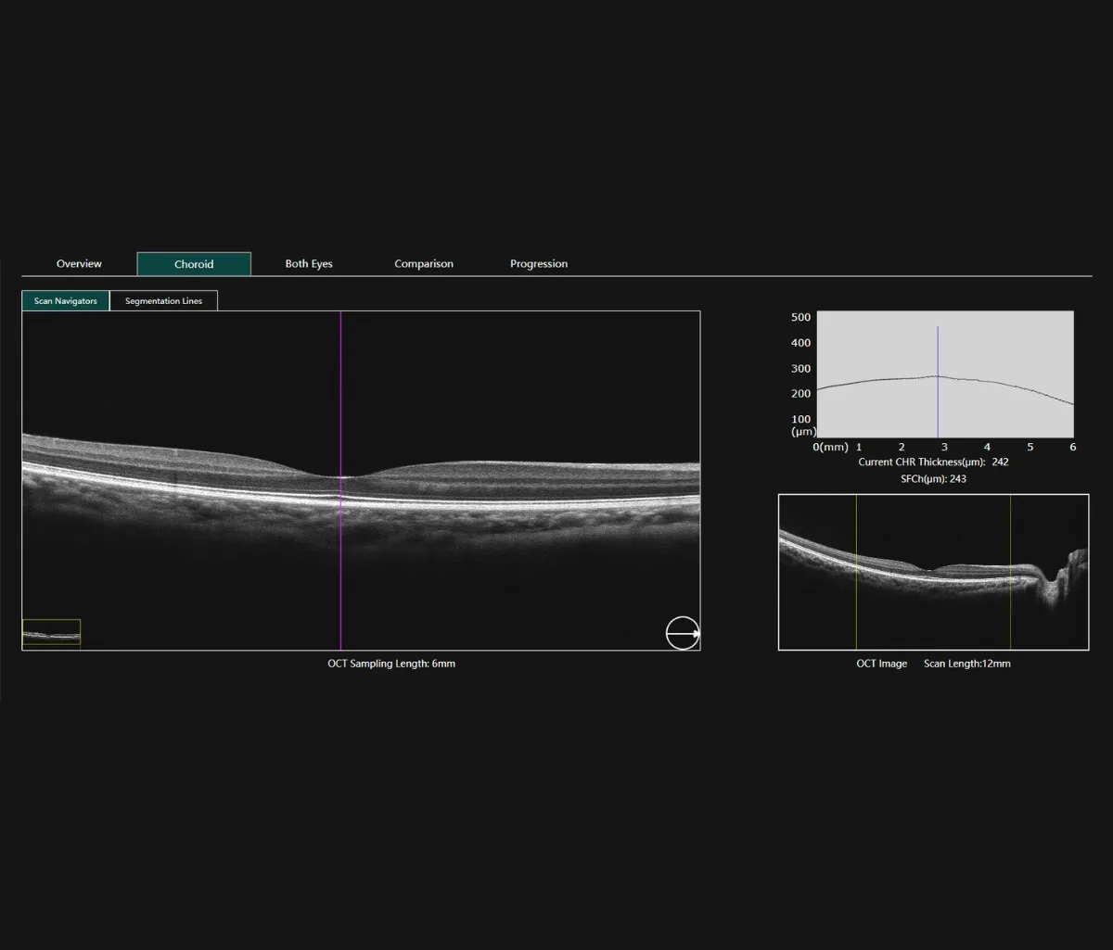Image resolution: width=1113 pixels, height=950 pixels.
Task: Open the Both Eyes tab
Action: tap(309, 264)
